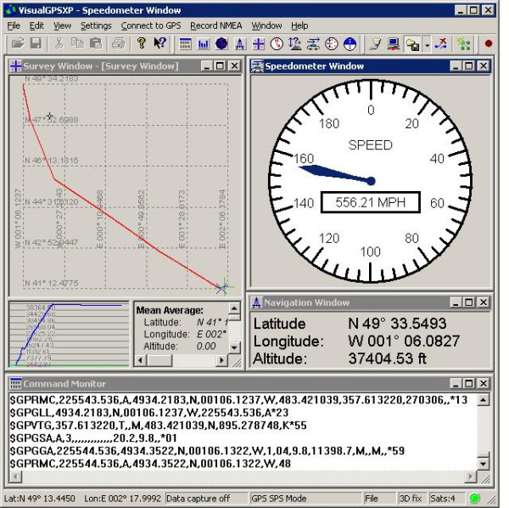Image resolution: width=509 pixels, height=508 pixels.
Task: Click the Save toolbar icon
Action: (x=36, y=43)
